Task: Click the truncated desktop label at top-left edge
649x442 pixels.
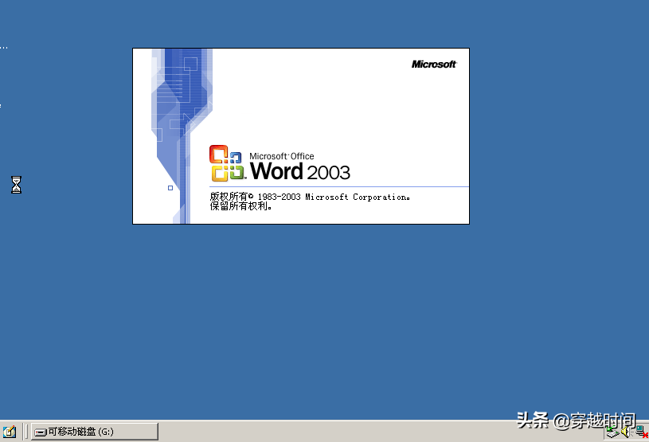Action: [3, 47]
